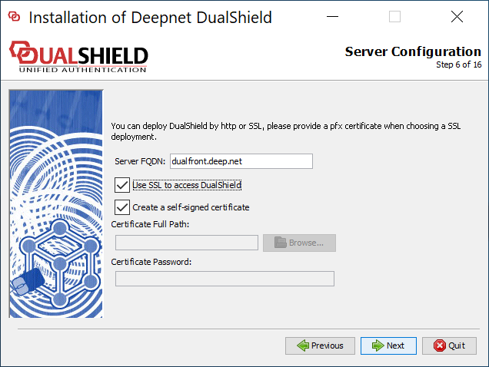Close the installer window

[x=457, y=17]
